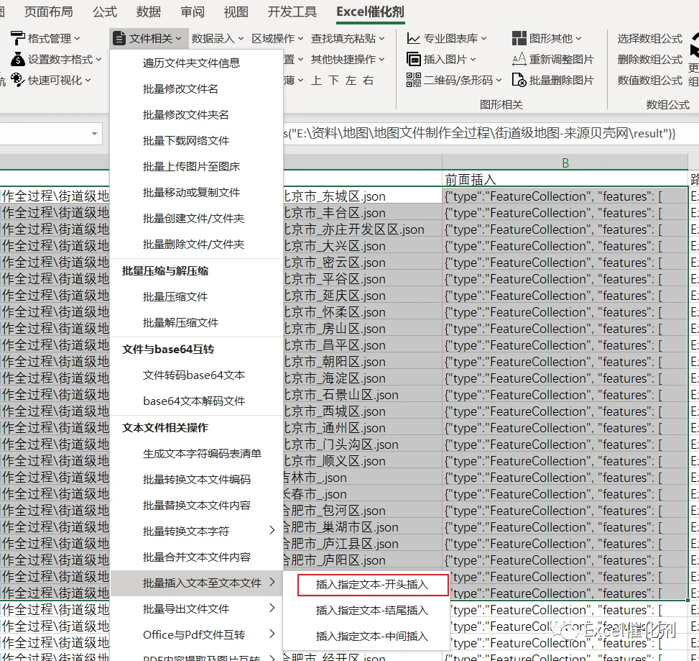The image size is (699, 661).
Task: Select 批量合并文本文件内容 menu entry
Action: click(196, 557)
